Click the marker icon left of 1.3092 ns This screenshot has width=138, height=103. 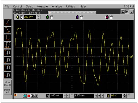72,95
